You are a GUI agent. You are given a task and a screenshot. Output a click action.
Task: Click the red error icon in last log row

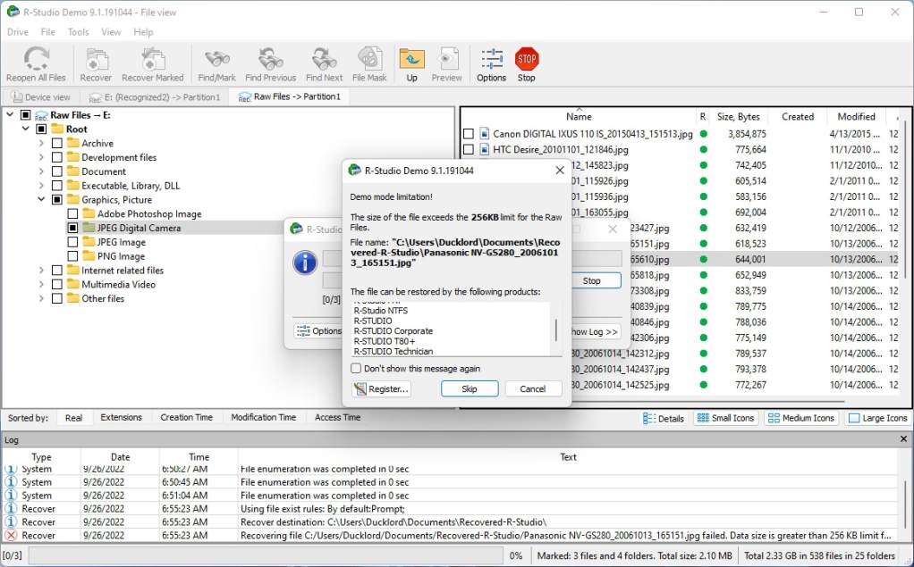tap(11, 535)
